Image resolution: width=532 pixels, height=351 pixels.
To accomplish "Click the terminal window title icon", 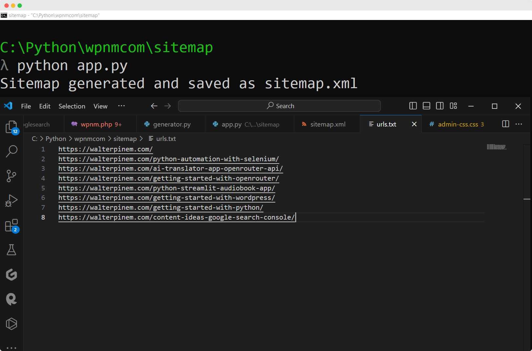I will [x=4, y=15].
